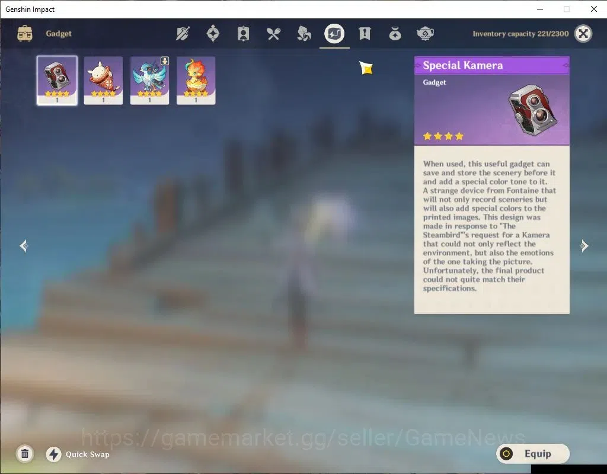Go to previous page with left arrow
Screen dimensions: 607x474
point(24,246)
